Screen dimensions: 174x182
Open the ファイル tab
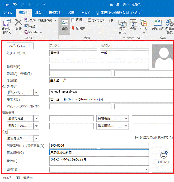[8, 13]
